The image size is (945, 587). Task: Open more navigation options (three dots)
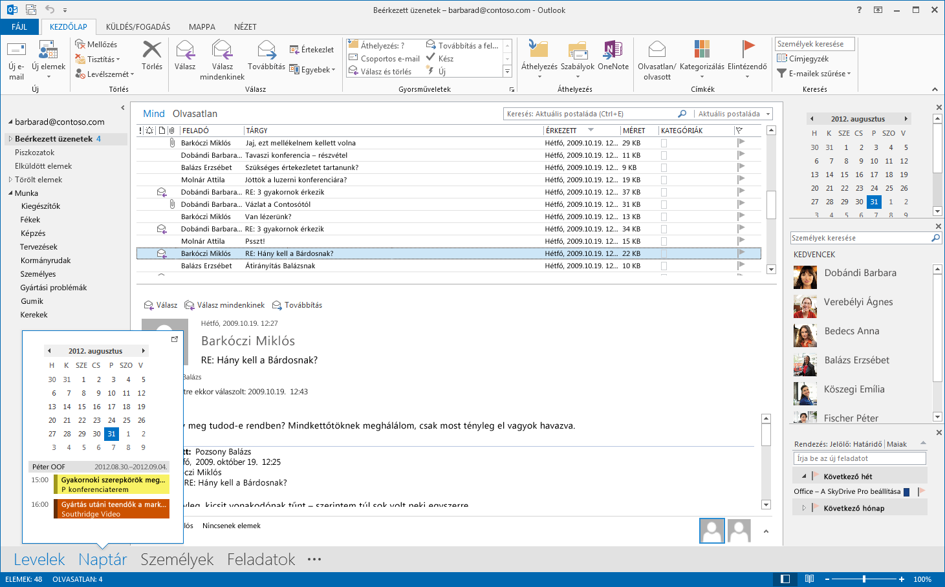click(314, 559)
